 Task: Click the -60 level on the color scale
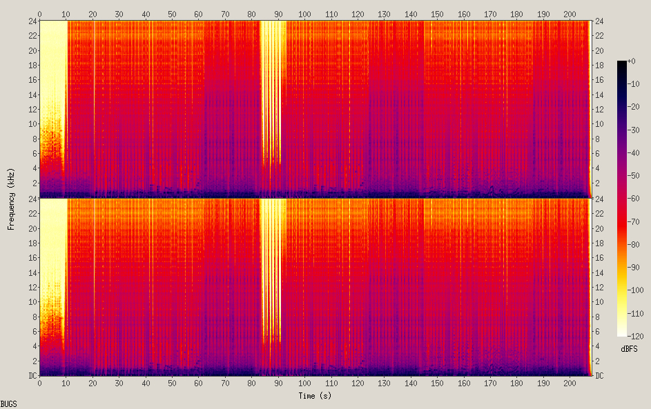pos(633,198)
